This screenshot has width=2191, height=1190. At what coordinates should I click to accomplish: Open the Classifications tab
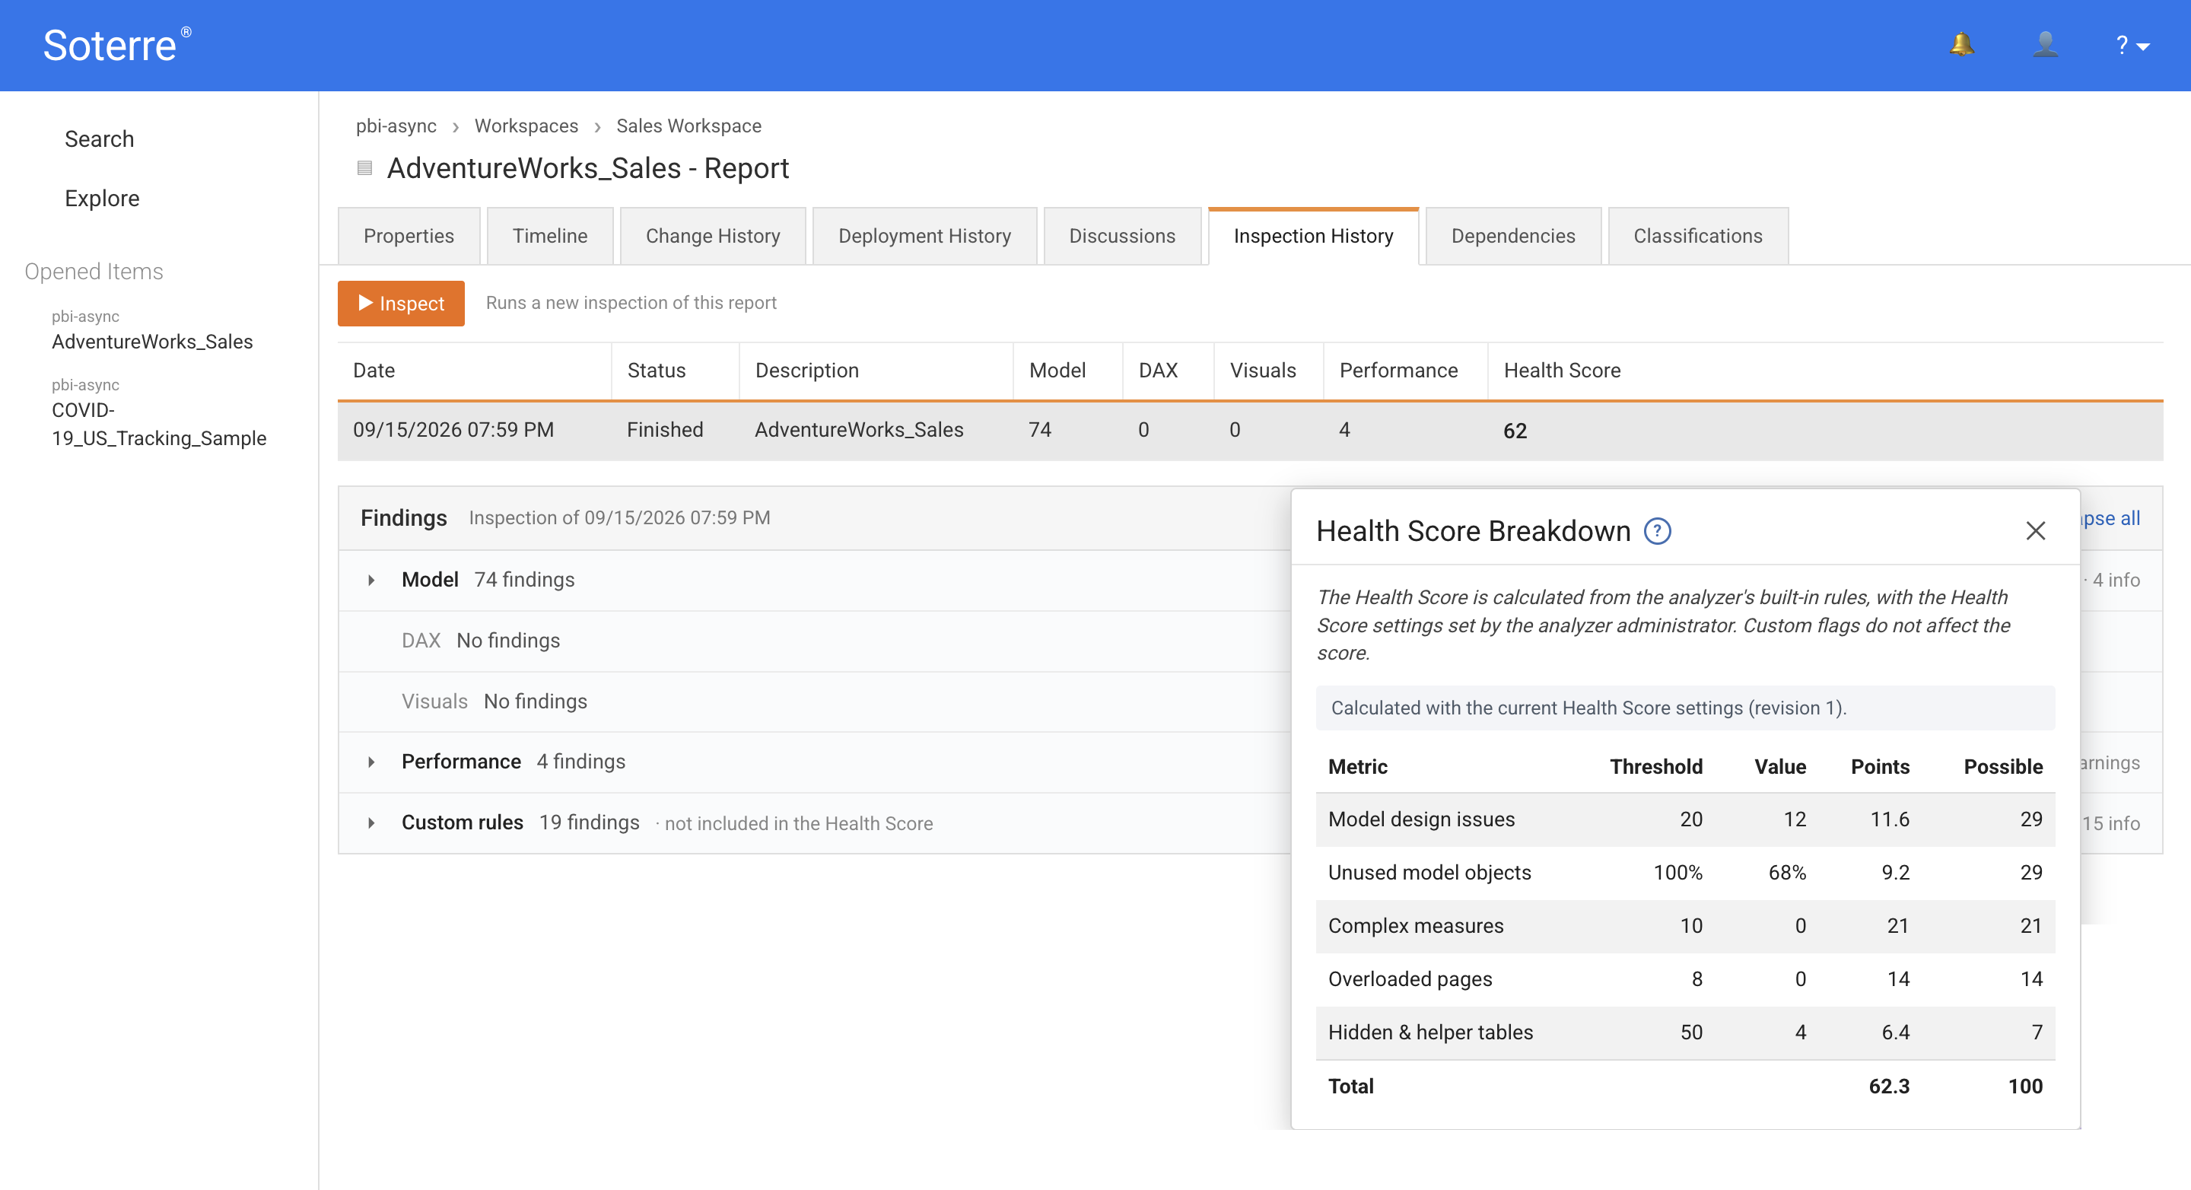(x=1698, y=236)
